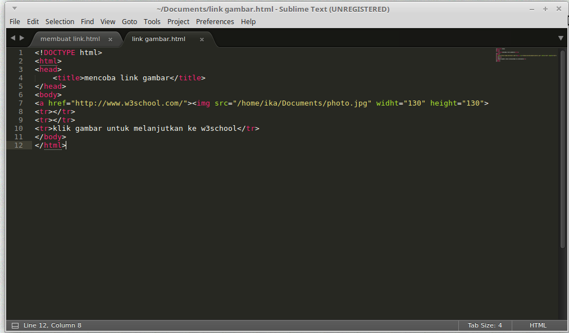
Task: Click the DOCTYPE keyword on line 1
Action: (60, 53)
